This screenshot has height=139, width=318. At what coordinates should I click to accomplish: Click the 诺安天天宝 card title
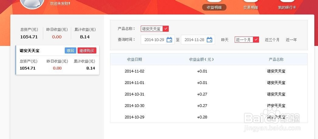tap(29, 51)
